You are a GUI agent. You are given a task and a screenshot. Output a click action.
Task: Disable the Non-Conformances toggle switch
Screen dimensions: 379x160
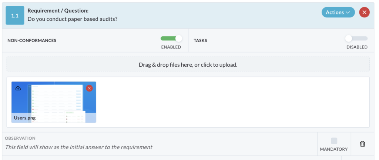171,39
